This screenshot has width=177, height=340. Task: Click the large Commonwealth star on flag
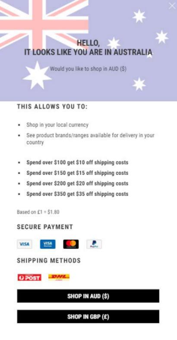coord(38,75)
